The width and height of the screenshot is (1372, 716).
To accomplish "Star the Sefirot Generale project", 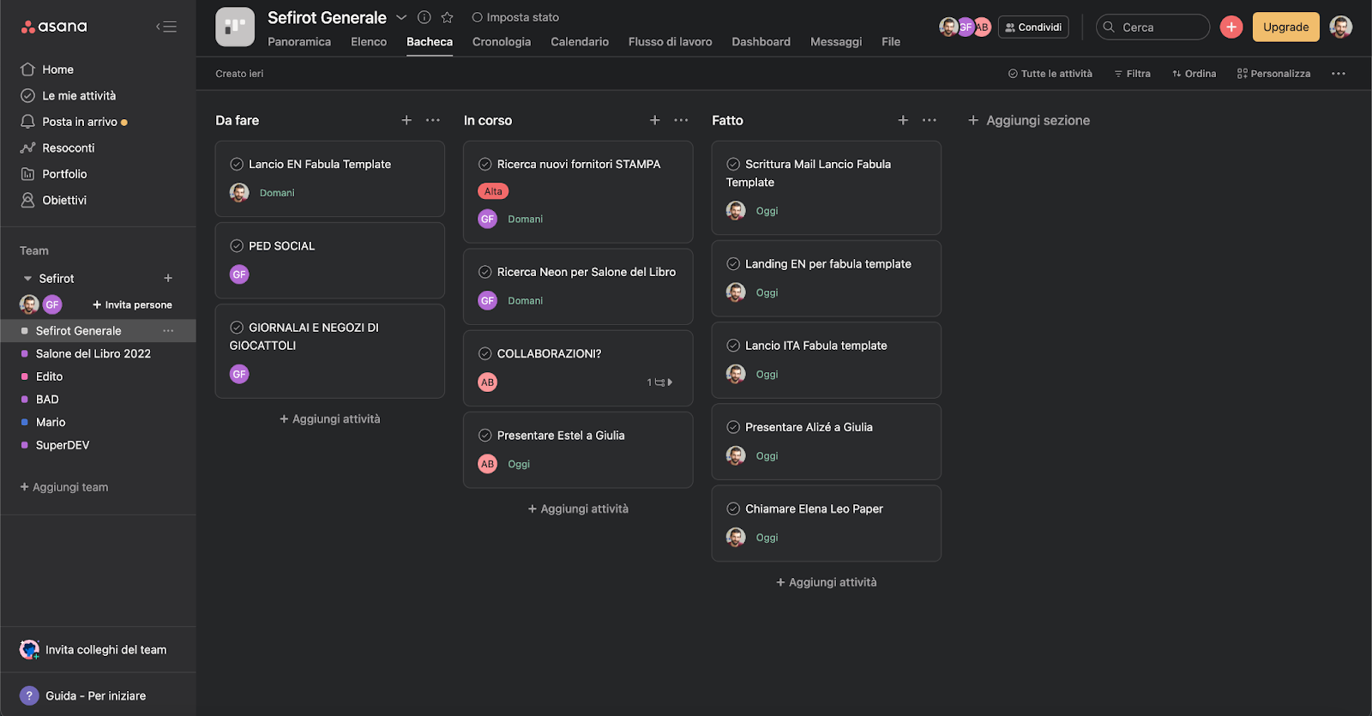I will (447, 17).
